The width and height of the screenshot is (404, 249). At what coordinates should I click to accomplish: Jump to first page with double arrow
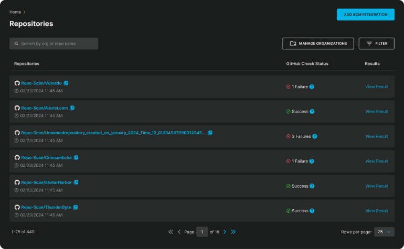coord(171,232)
